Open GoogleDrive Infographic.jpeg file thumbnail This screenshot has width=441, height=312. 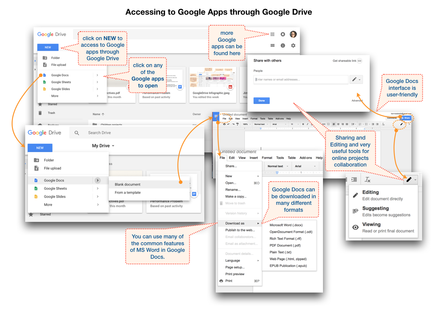[212, 85]
